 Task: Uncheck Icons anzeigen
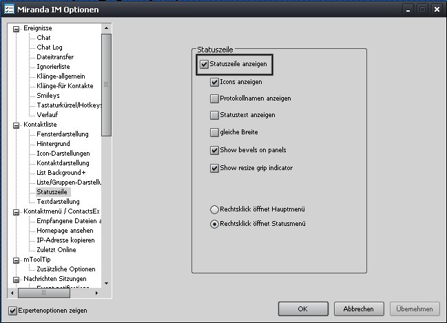point(214,82)
